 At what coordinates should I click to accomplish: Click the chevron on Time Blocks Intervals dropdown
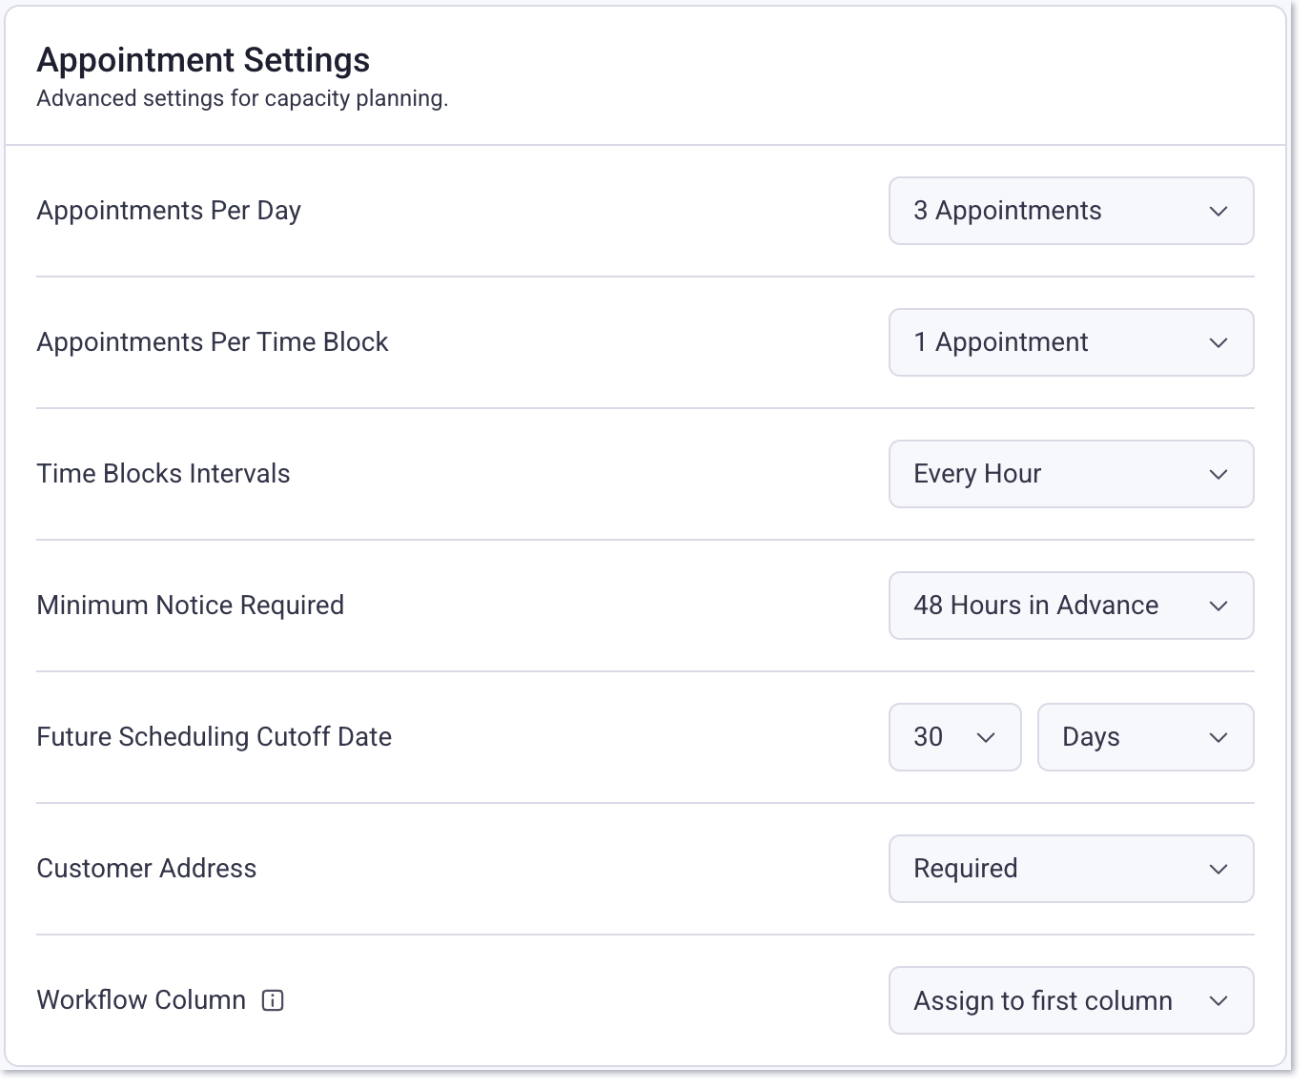tap(1218, 474)
